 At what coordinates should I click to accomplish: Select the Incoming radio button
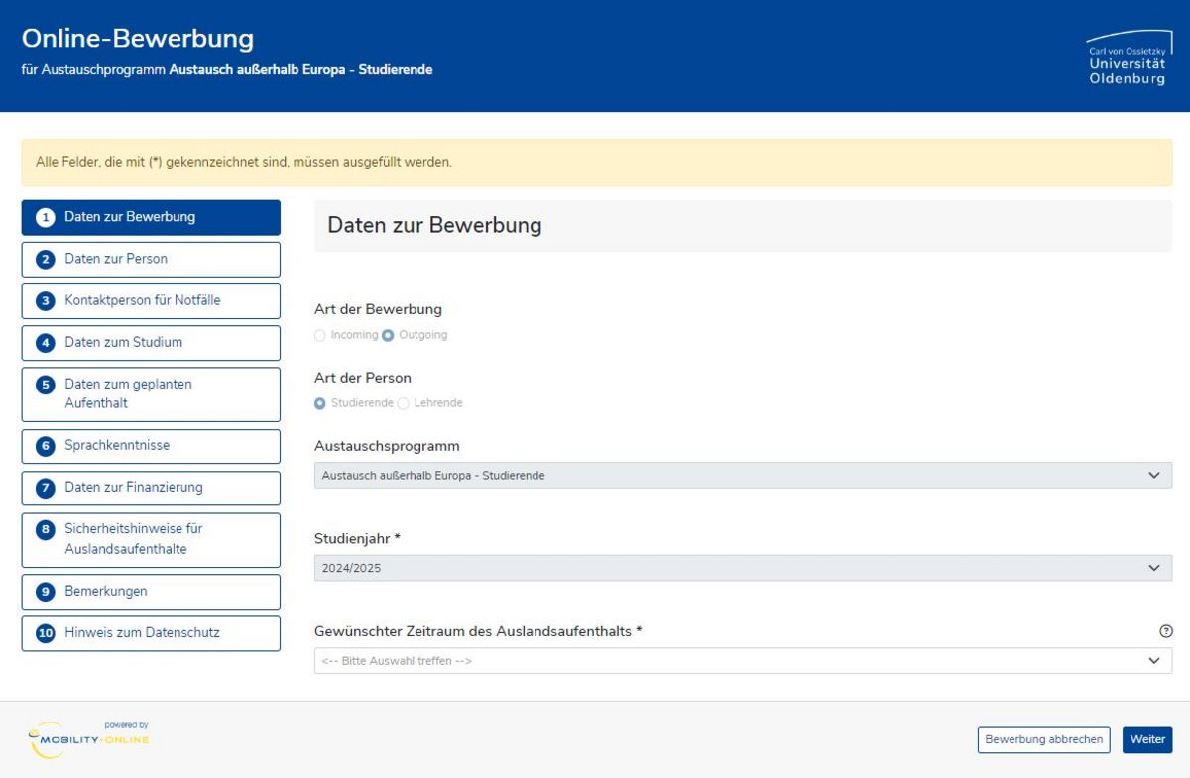tap(320, 336)
